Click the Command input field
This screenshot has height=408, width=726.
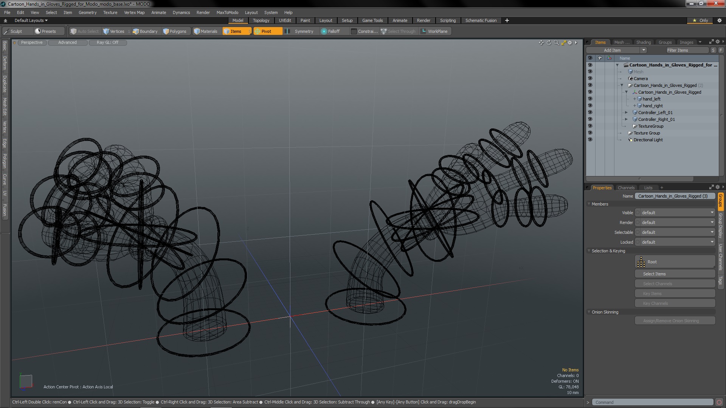(x=653, y=402)
